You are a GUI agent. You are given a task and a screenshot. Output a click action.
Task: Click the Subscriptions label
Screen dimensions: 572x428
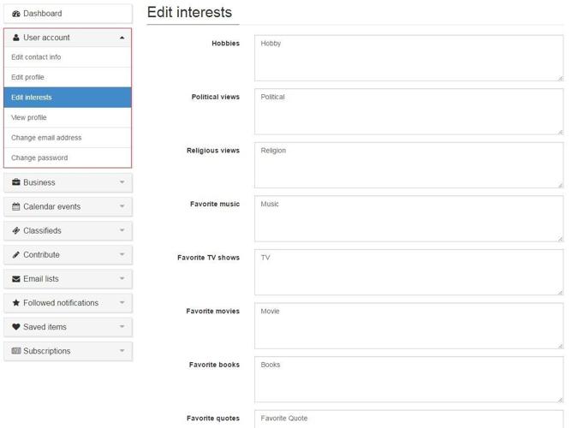click(47, 351)
